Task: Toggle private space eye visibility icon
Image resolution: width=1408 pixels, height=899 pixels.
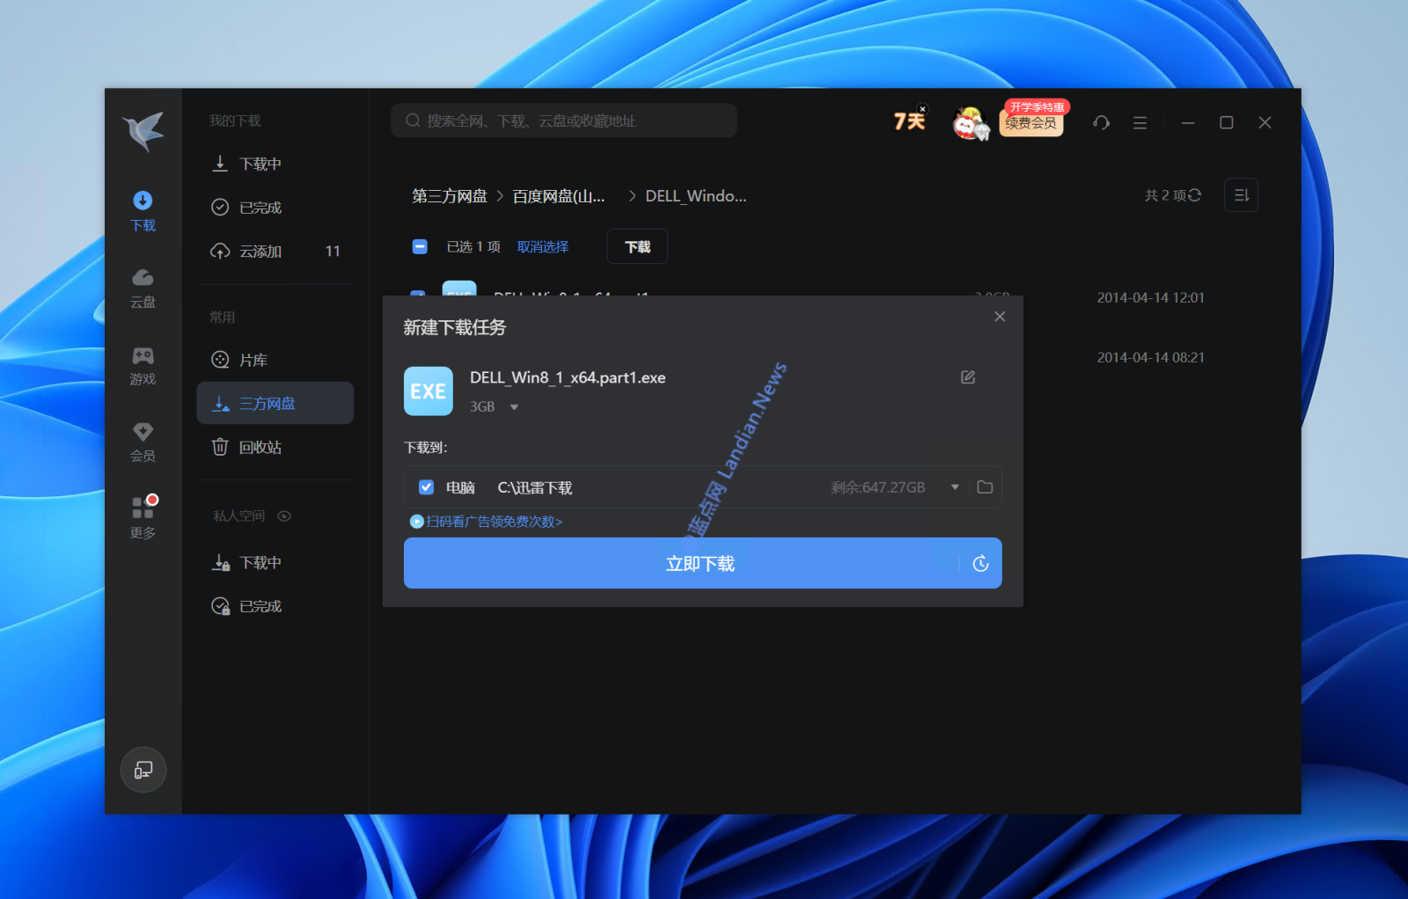Action: 284,516
